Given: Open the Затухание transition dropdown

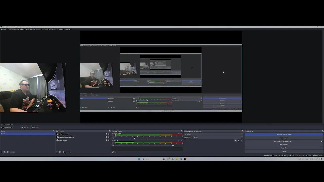Looking at the screenshot, I should (213, 134).
